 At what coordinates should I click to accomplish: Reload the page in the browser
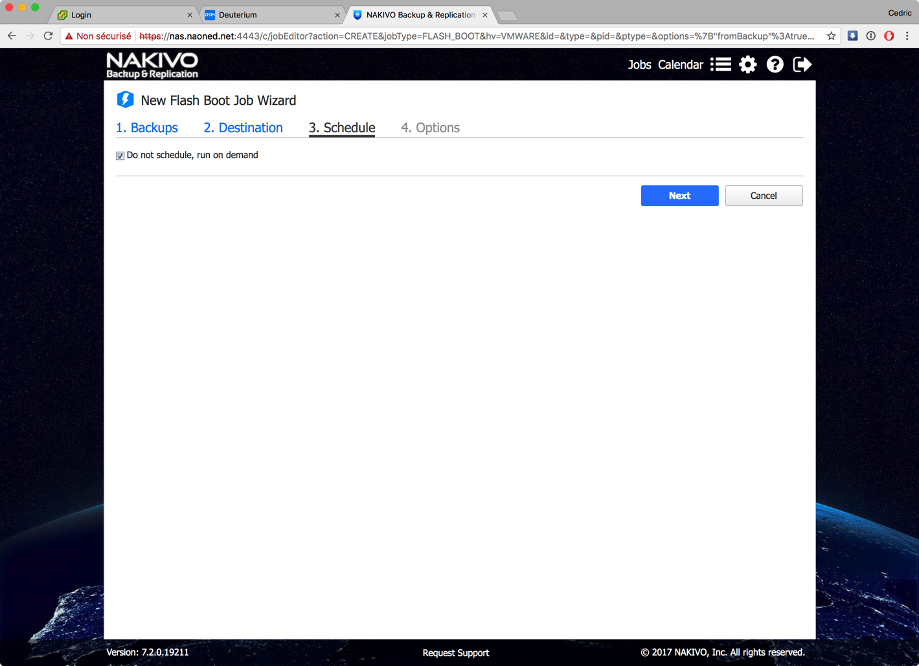pyautogui.click(x=48, y=36)
